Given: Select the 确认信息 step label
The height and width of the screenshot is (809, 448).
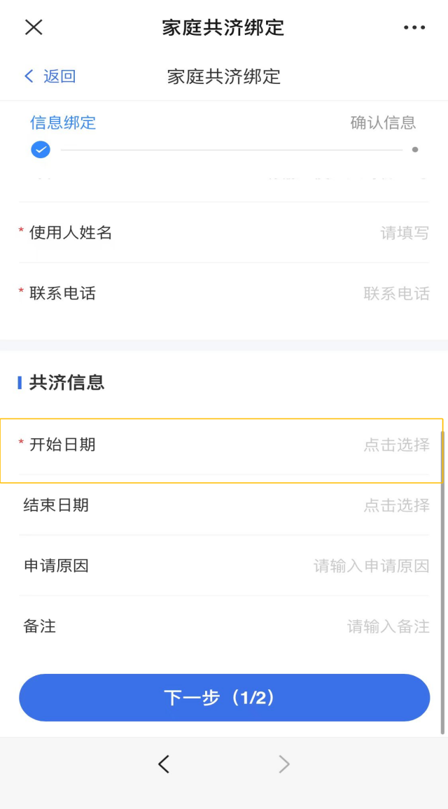Looking at the screenshot, I should coord(383,122).
